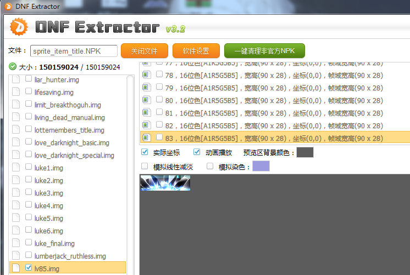This screenshot has width=410, height=275.
Task: Check the frame 78 checkbox
Action: 159,75
